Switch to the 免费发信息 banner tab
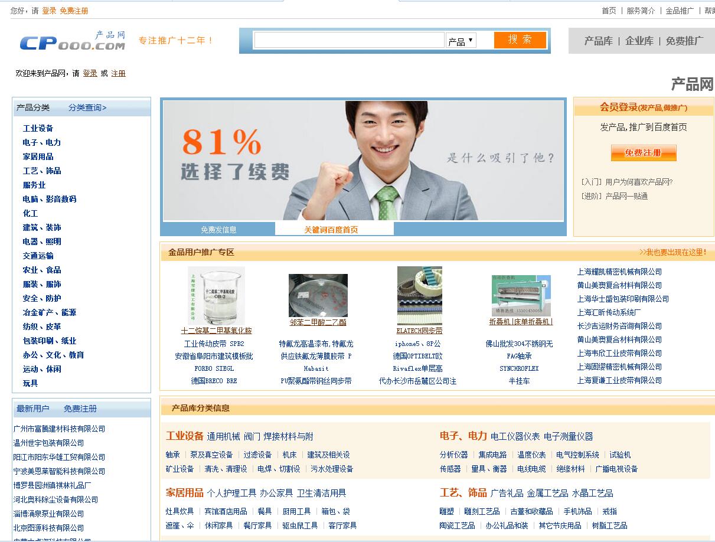The width and height of the screenshot is (715, 542). [218, 230]
